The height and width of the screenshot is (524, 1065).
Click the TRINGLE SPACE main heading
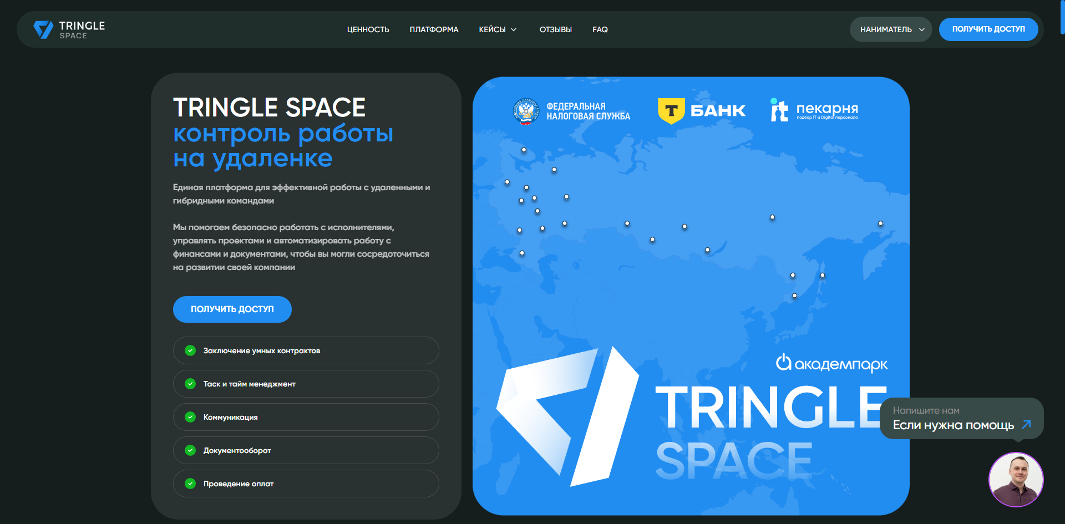(x=270, y=108)
